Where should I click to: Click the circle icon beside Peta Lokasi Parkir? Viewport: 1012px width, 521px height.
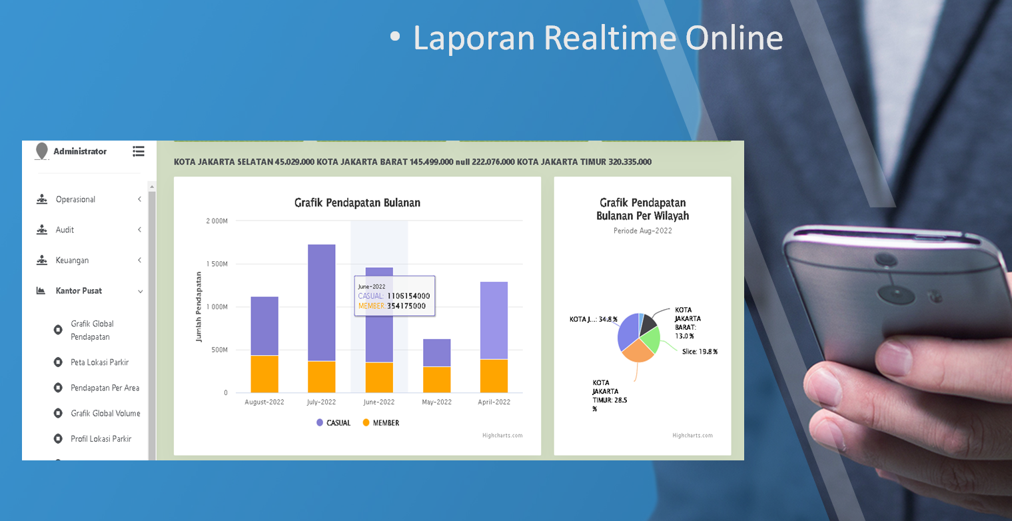pos(58,362)
